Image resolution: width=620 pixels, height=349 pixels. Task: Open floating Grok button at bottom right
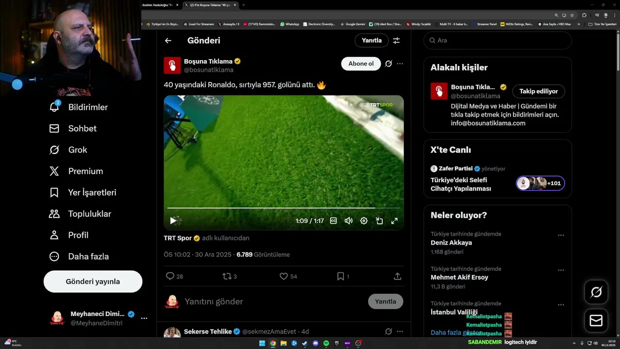pyautogui.click(x=596, y=292)
